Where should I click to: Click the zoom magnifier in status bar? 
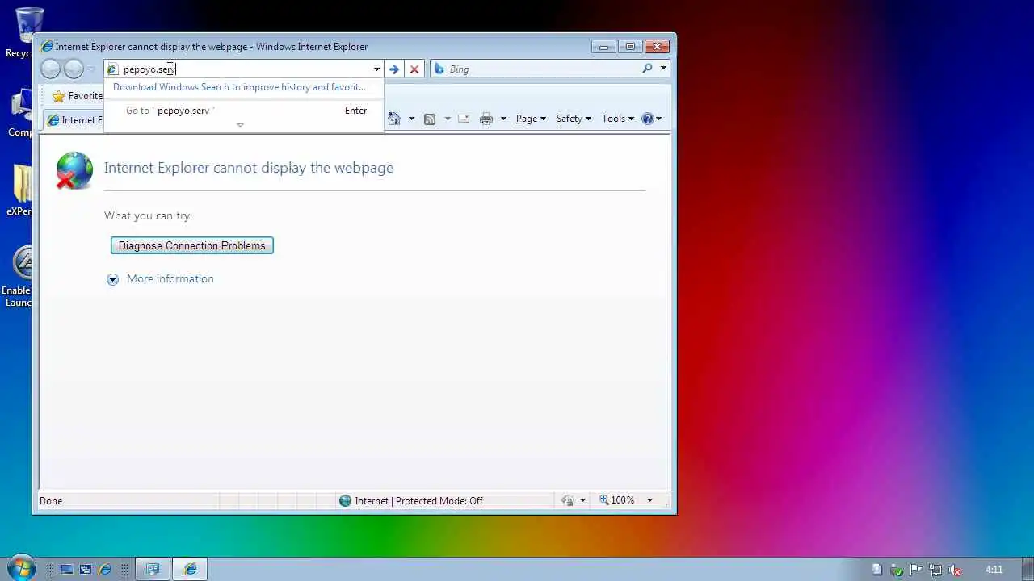pos(603,500)
